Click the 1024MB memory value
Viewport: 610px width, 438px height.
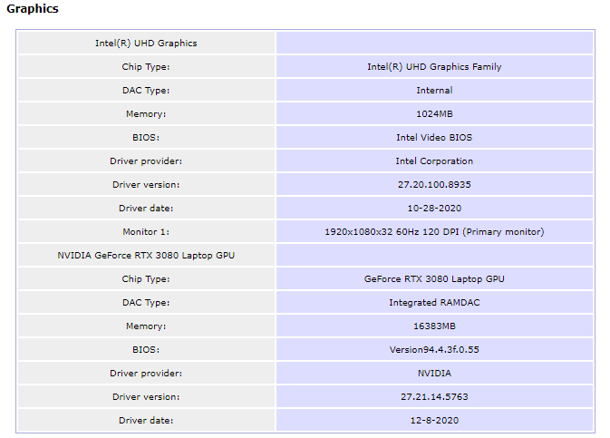click(434, 114)
